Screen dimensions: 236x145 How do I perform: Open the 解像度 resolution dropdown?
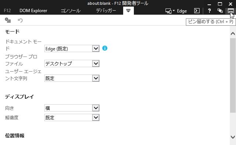72,117
